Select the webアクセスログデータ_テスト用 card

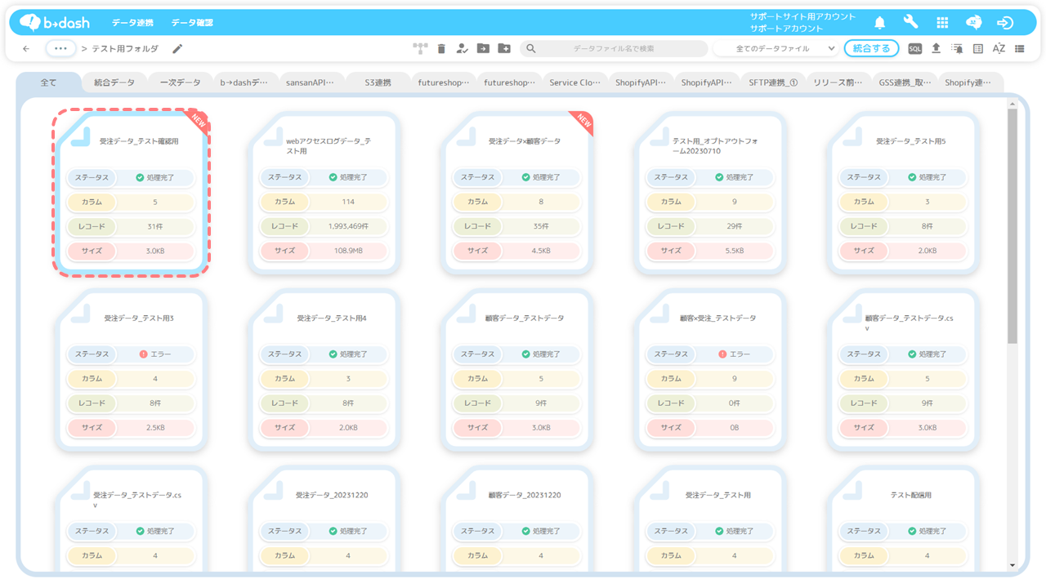pyautogui.click(x=324, y=191)
